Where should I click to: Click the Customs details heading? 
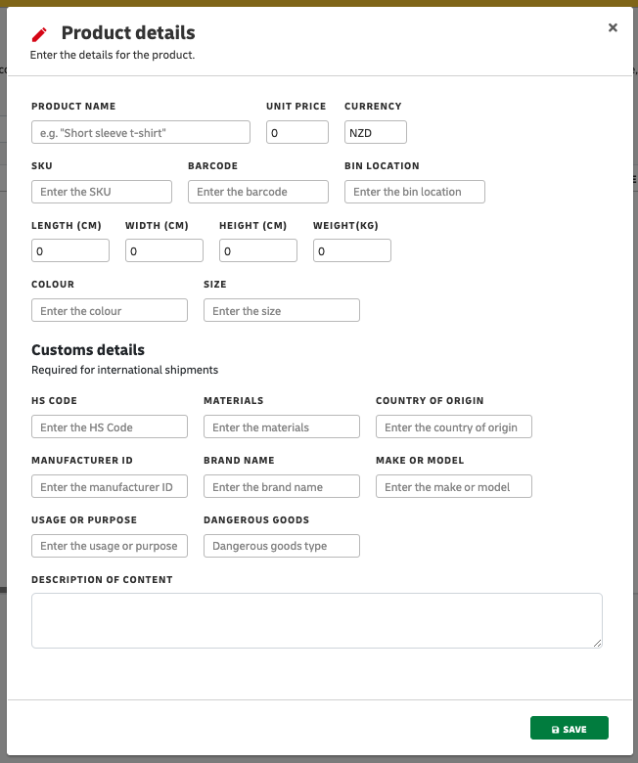tap(88, 350)
